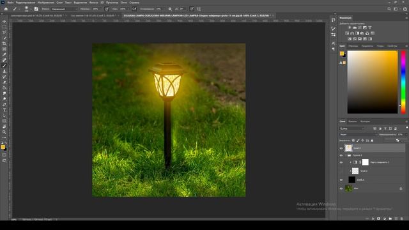Click the Слой 3 layer thumbnail

pyautogui.click(x=348, y=148)
